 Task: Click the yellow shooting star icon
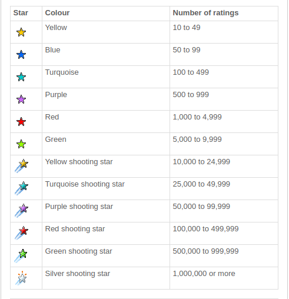pos(21,166)
